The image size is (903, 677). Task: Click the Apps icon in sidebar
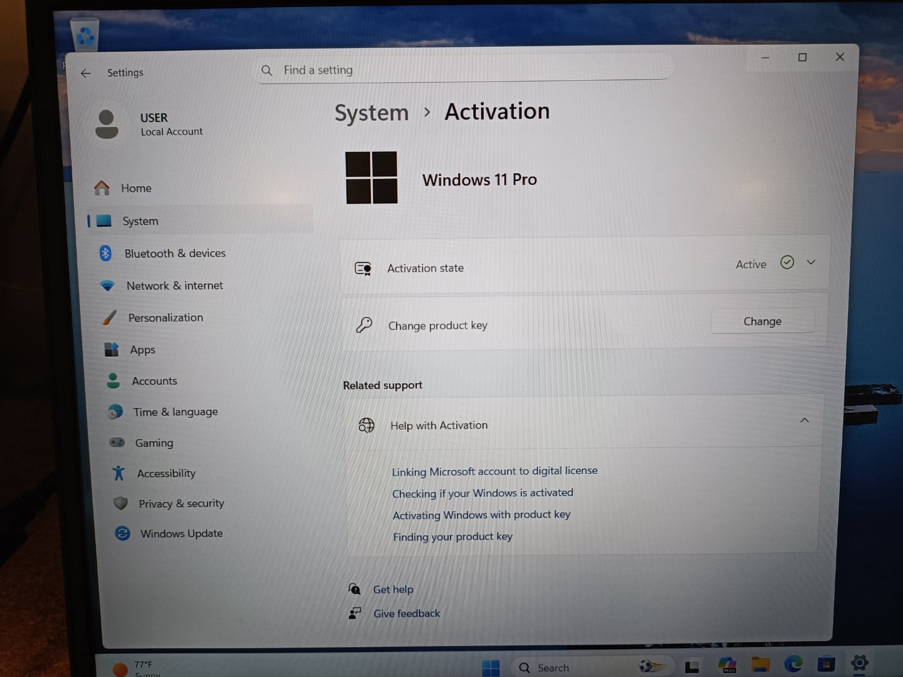(111, 350)
